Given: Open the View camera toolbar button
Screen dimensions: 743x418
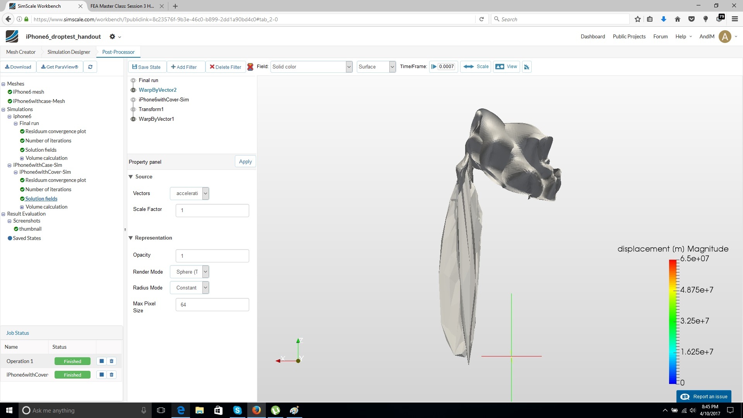Looking at the screenshot, I should [x=506, y=67].
